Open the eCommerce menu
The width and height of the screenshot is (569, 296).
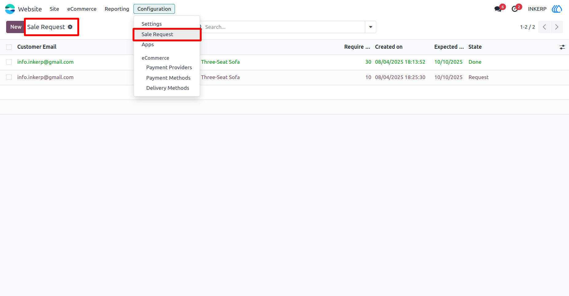click(82, 9)
